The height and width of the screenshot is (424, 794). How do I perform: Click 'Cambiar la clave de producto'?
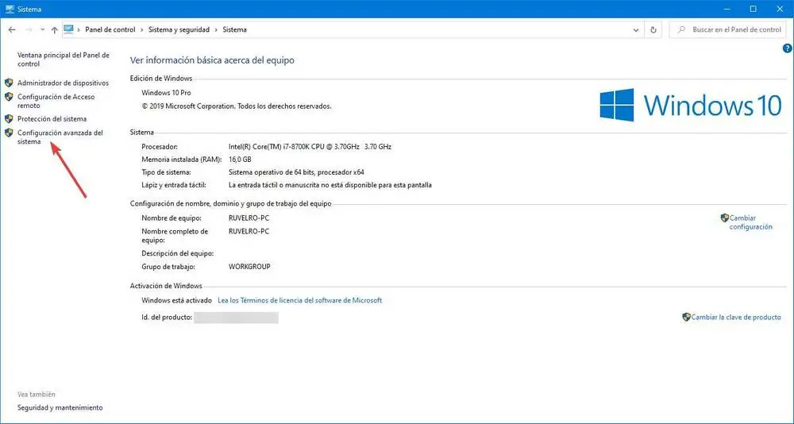736,317
